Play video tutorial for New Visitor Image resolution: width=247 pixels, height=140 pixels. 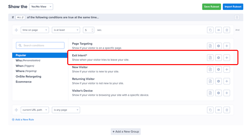219,70
